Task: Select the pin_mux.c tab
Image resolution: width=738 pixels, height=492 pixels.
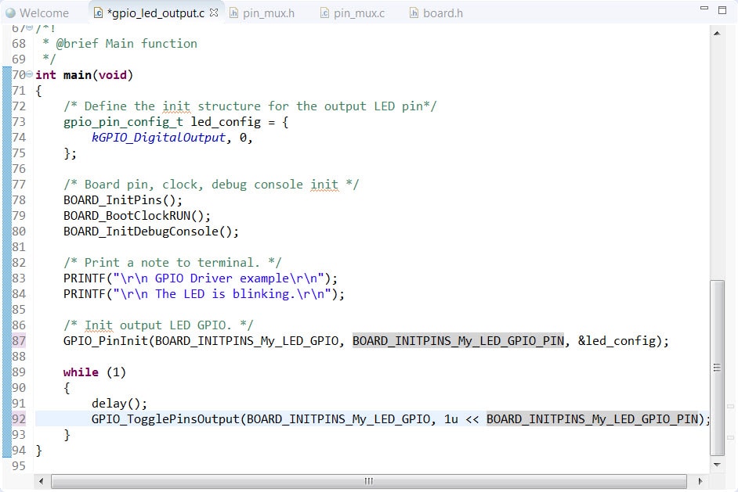Action: pyautogui.click(x=358, y=13)
